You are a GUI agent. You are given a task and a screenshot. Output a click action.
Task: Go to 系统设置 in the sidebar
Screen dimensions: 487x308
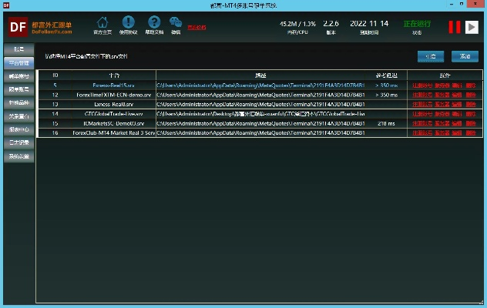(18, 156)
